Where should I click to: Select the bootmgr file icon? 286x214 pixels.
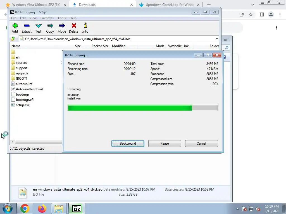[13, 94]
